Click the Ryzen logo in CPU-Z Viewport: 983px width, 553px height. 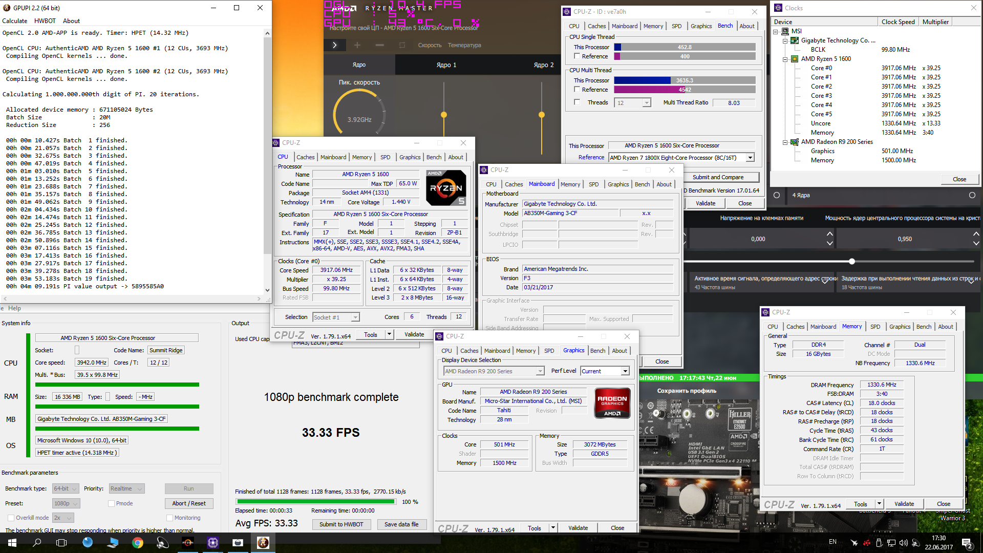pyautogui.click(x=446, y=188)
